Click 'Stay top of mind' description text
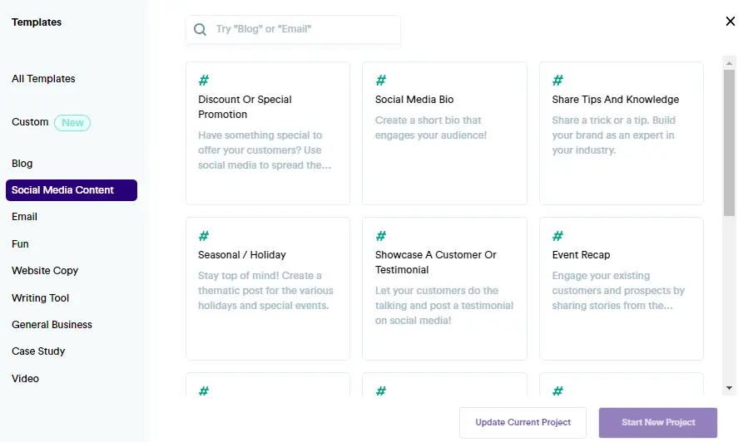This screenshot has width=748, height=442. [265, 291]
